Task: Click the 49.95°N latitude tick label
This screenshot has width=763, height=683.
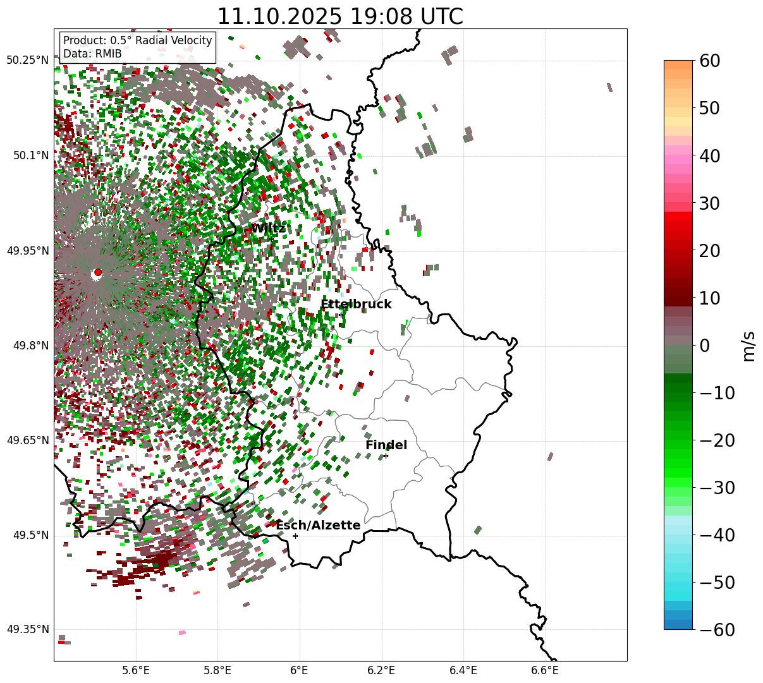Action: [x=27, y=251]
